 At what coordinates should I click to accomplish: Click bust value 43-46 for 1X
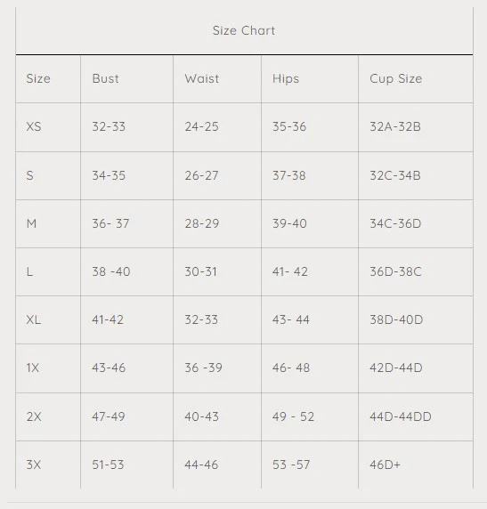coord(109,368)
